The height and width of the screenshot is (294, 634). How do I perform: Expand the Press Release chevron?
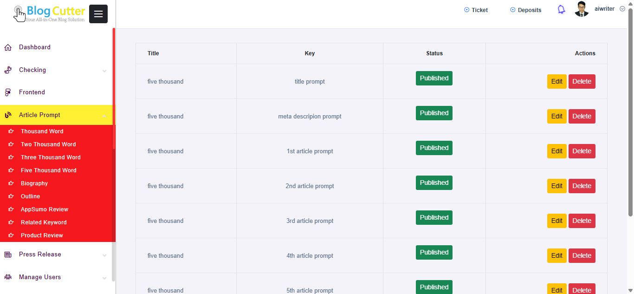[x=104, y=255]
